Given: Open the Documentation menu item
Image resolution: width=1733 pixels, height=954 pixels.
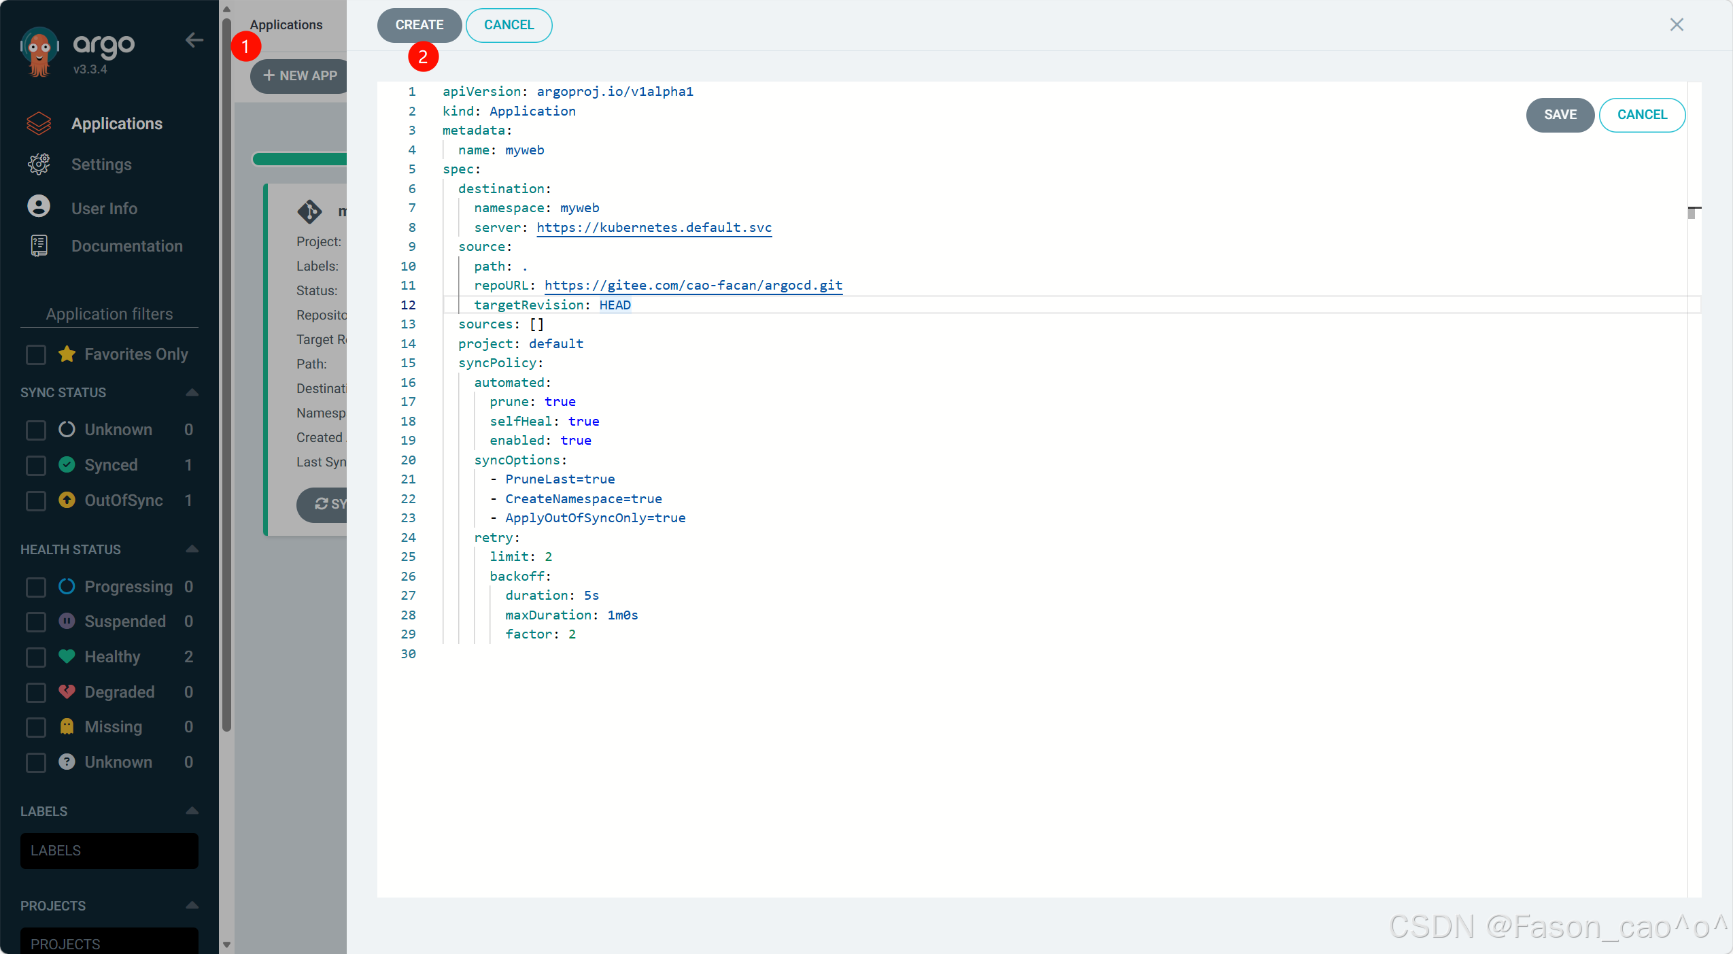Looking at the screenshot, I should (x=126, y=246).
